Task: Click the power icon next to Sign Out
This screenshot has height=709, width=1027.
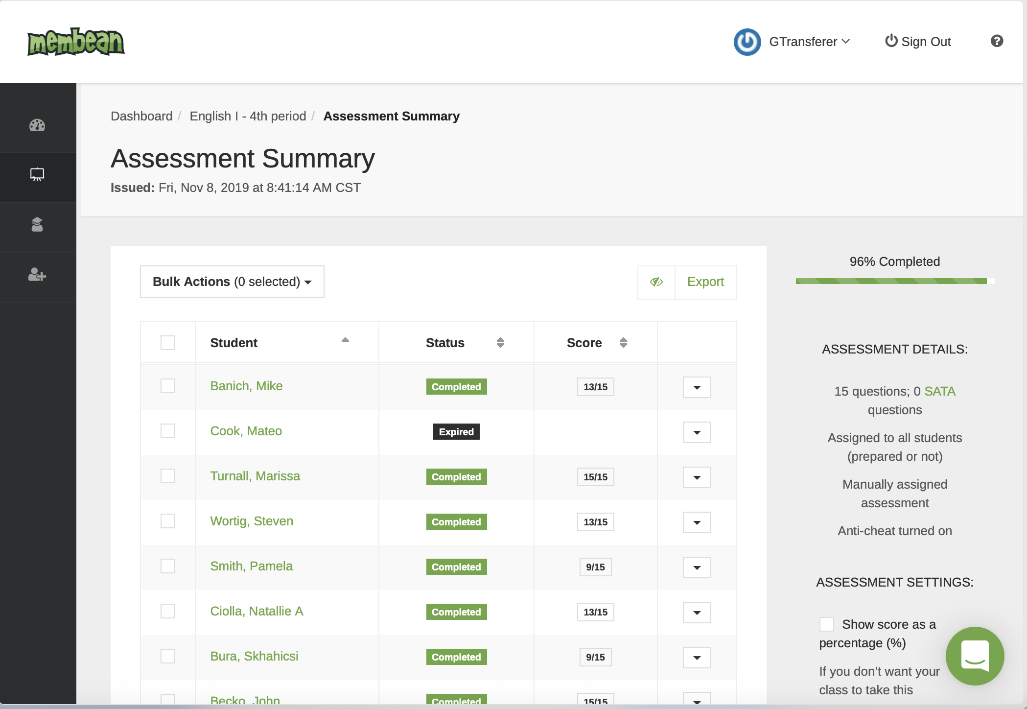Action: pyautogui.click(x=891, y=41)
